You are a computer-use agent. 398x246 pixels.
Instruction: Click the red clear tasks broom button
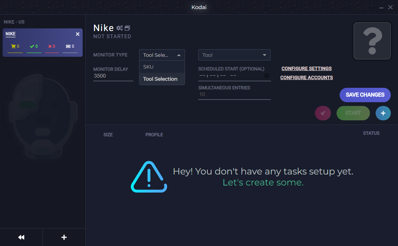pyautogui.click(x=323, y=113)
